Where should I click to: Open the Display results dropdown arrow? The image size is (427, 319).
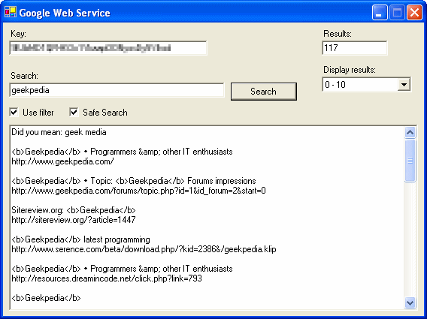click(x=404, y=85)
